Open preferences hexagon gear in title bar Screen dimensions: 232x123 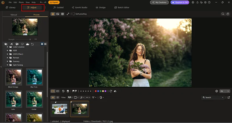point(205,2)
